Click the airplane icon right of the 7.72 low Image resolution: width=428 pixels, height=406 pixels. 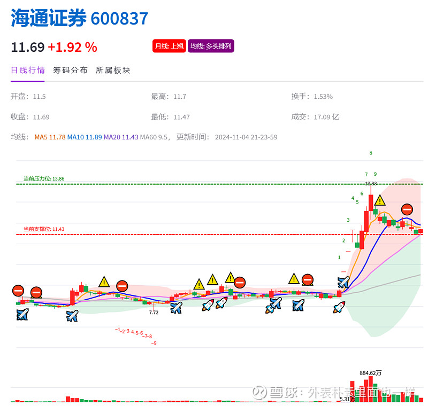coord(177,308)
